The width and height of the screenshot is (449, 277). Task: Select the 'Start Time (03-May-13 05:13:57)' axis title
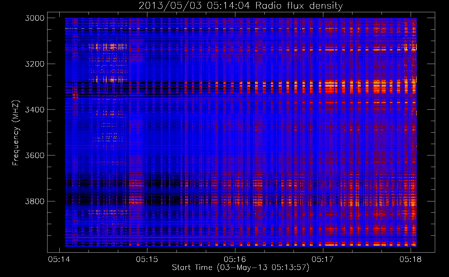coord(241,268)
